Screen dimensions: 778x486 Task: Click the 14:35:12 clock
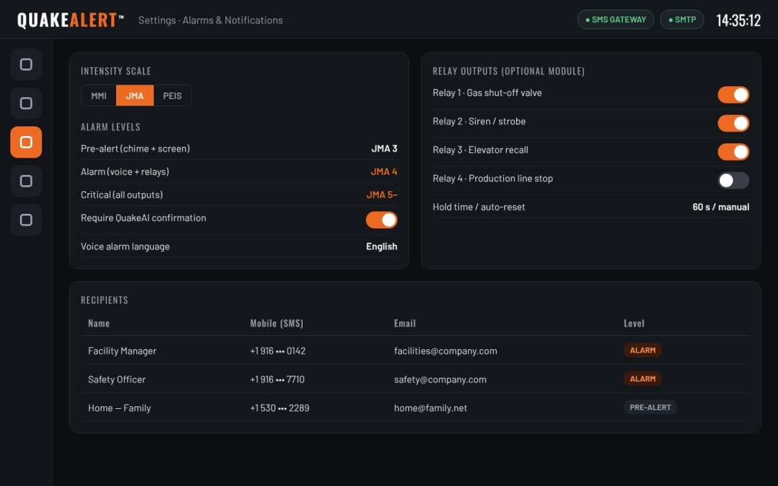[x=738, y=20]
